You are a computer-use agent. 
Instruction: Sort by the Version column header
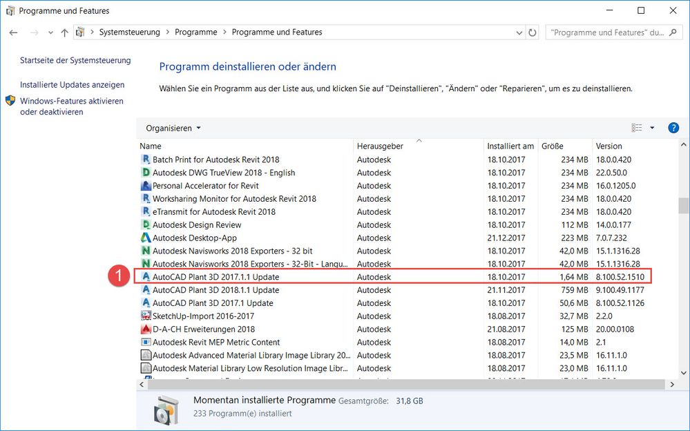(608, 146)
